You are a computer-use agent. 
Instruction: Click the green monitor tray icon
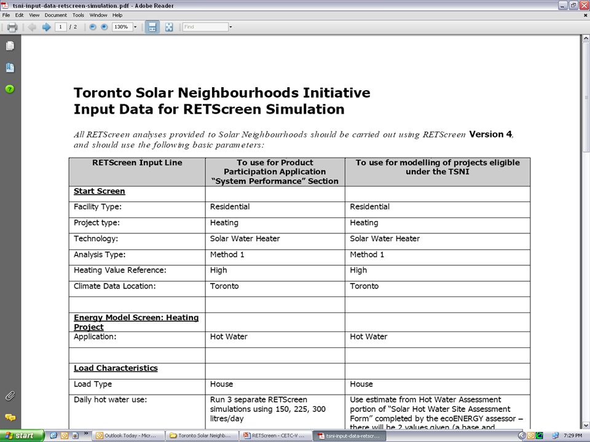click(x=540, y=436)
